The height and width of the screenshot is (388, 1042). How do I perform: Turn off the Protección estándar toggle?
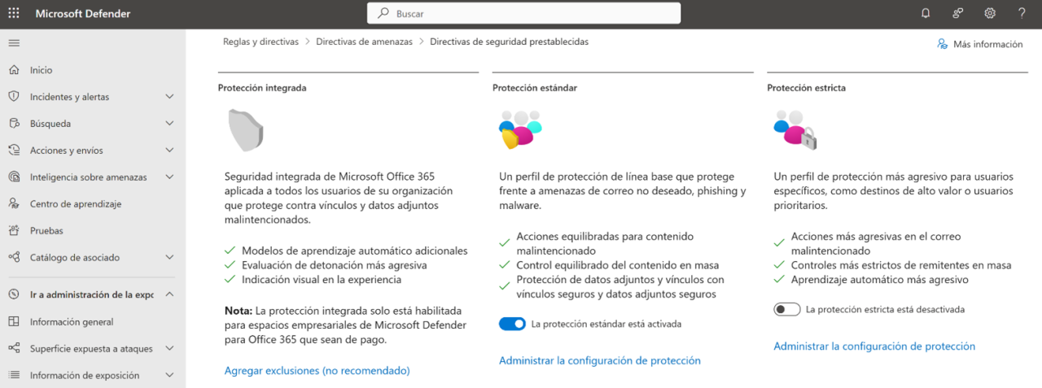[512, 324]
